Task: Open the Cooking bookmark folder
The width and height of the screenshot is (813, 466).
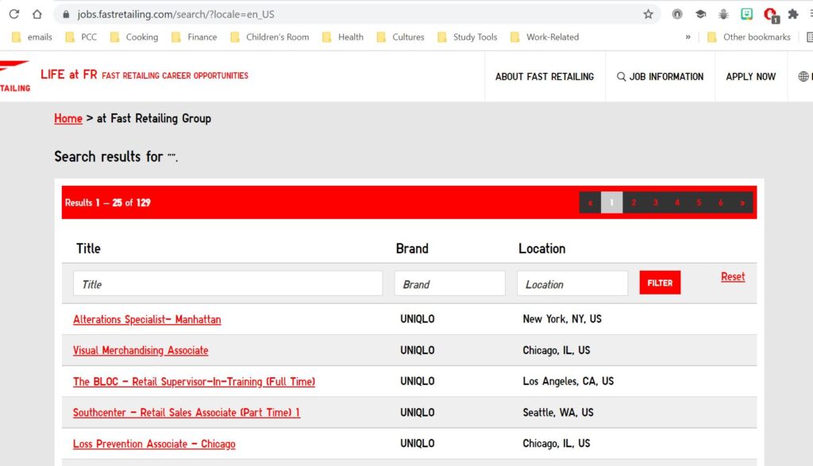Action: [x=134, y=37]
